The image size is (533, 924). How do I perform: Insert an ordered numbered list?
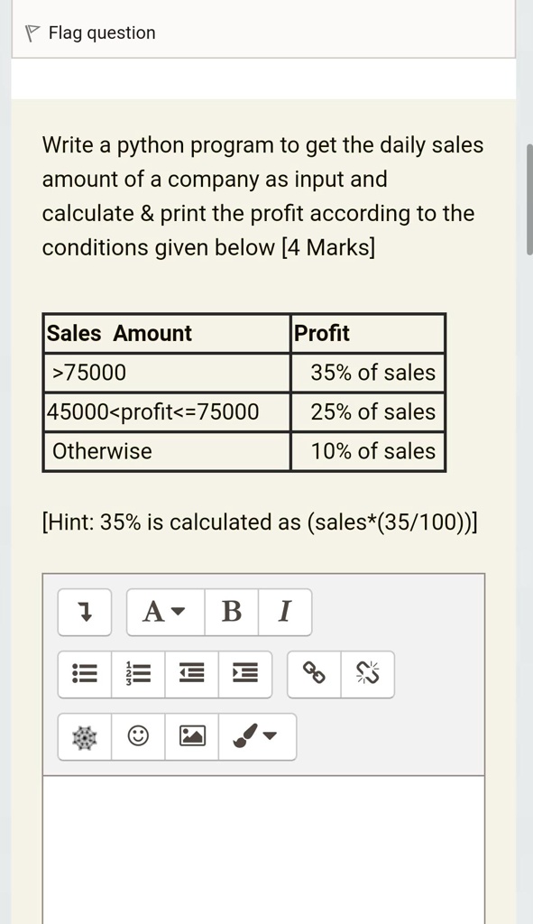pyautogui.click(x=138, y=675)
